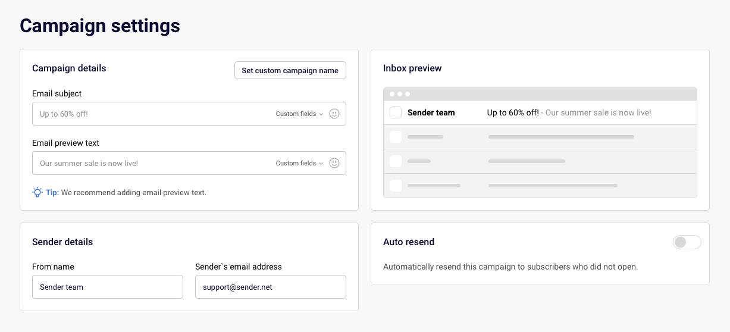Click the 'Our summer sale is now live!' preview snippet
The height and width of the screenshot is (332, 730).
[x=598, y=112]
